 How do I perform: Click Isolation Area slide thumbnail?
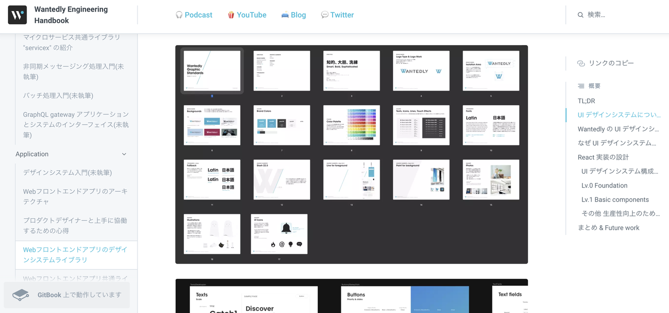491,71
